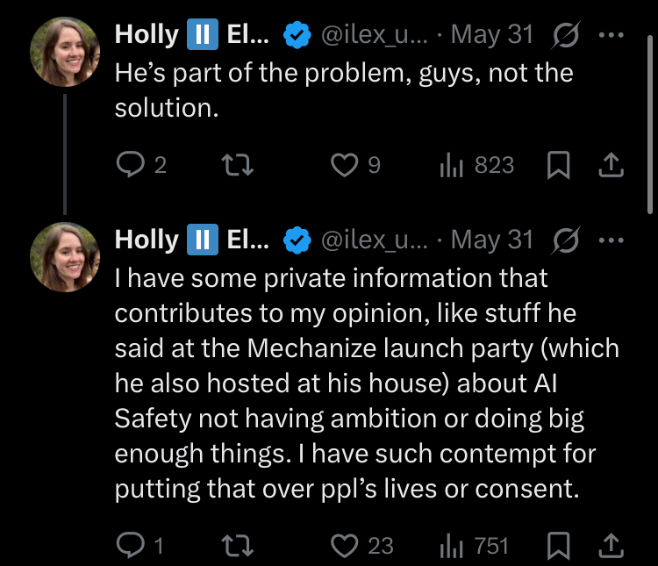Bookmark the second tweet
658x566 pixels.
559,546
